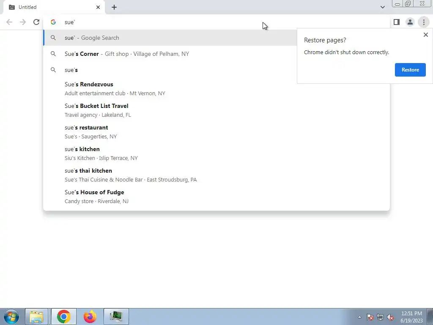Minimize the Chrome window
Image resolution: width=433 pixels, height=325 pixels.
[x=397, y=3]
